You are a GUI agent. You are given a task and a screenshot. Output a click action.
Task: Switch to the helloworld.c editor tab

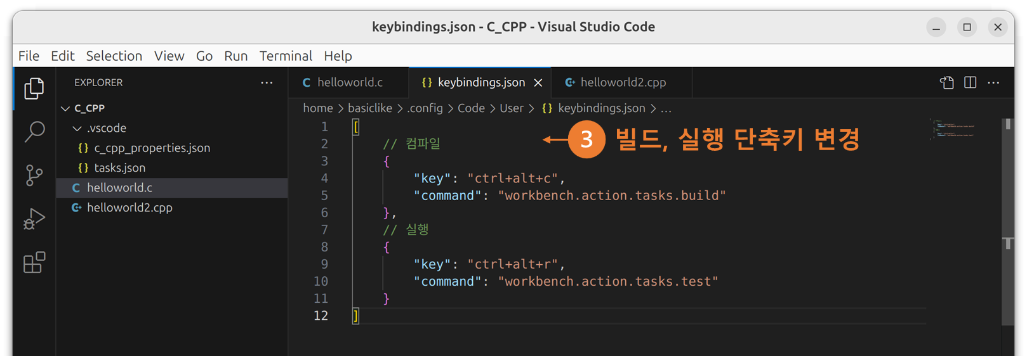click(348, 82)
